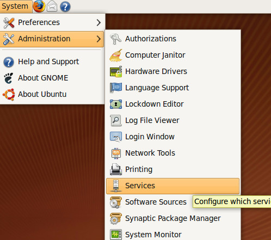This screenshot has height=240, width=271.
Task: Open the mail envelope launcher icon
Action: pos(52,7)
